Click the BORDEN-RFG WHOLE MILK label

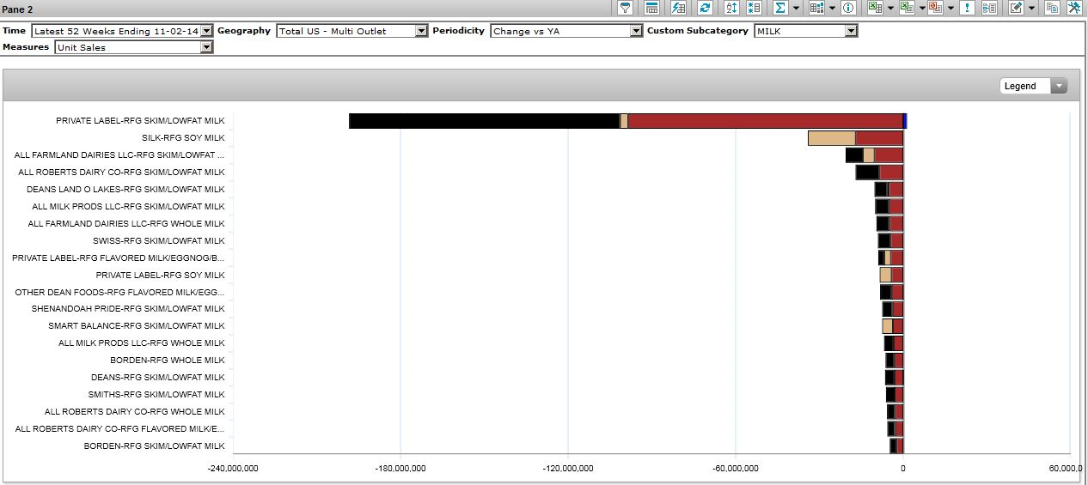pos(167,361)
